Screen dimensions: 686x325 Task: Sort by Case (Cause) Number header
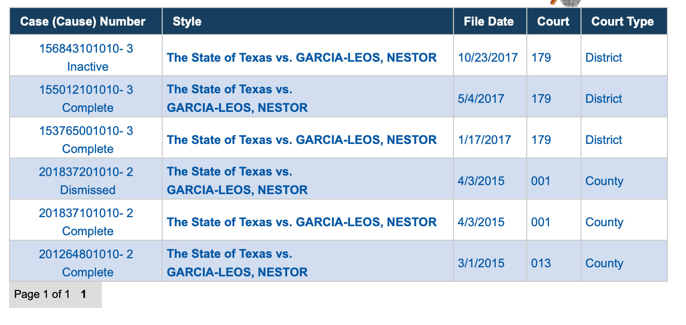pos(83,22)
